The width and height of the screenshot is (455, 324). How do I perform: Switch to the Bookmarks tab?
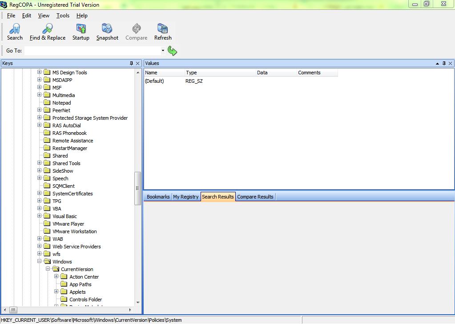point(158,197)
